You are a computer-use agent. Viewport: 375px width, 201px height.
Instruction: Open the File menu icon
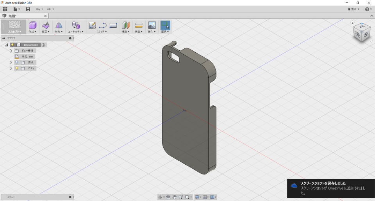pyautogui.click(x=16, y=9)
